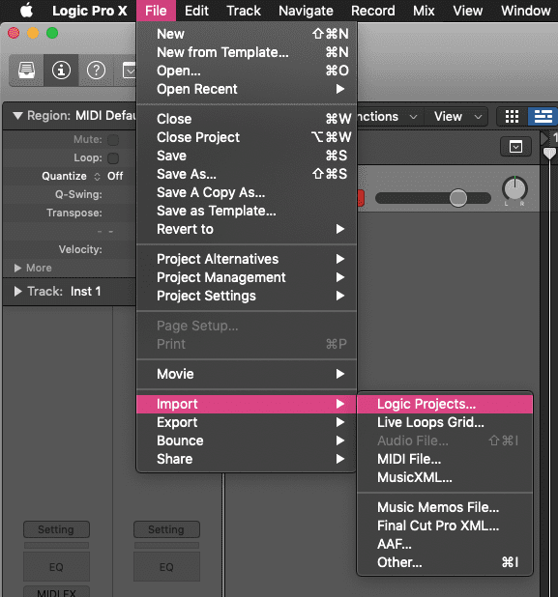Image resolution: width=558 pixels, height=597 pixels.
Task: Choose Final Cut Pro XML... option
Action: (445, 526)
